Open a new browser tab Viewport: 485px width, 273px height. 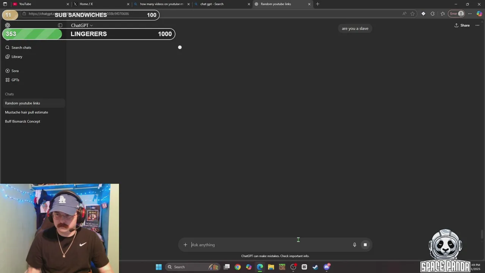click(318, 4)
